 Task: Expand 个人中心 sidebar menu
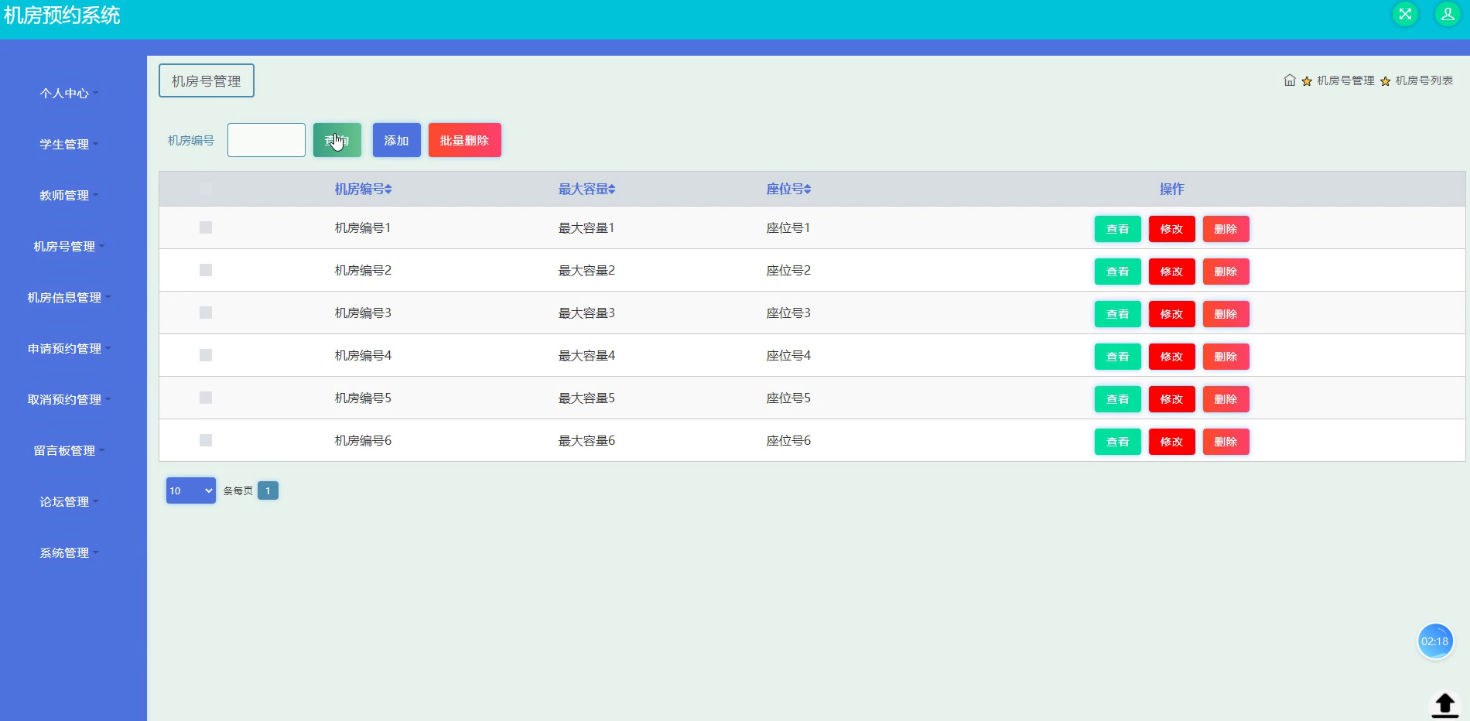(69, 94)
